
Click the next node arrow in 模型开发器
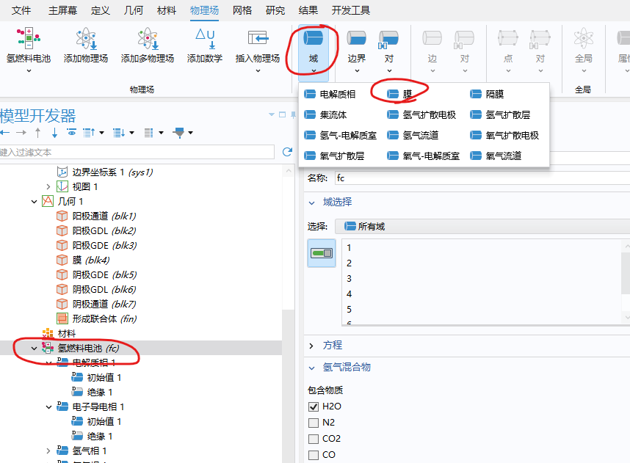(21, 133)
